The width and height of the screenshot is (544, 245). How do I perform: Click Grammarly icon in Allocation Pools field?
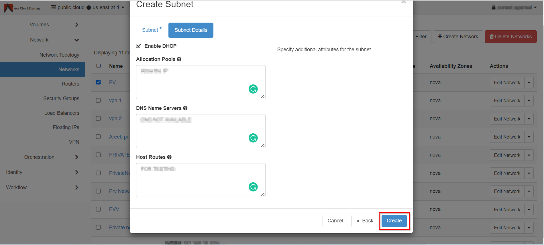(x=253, y=89)
